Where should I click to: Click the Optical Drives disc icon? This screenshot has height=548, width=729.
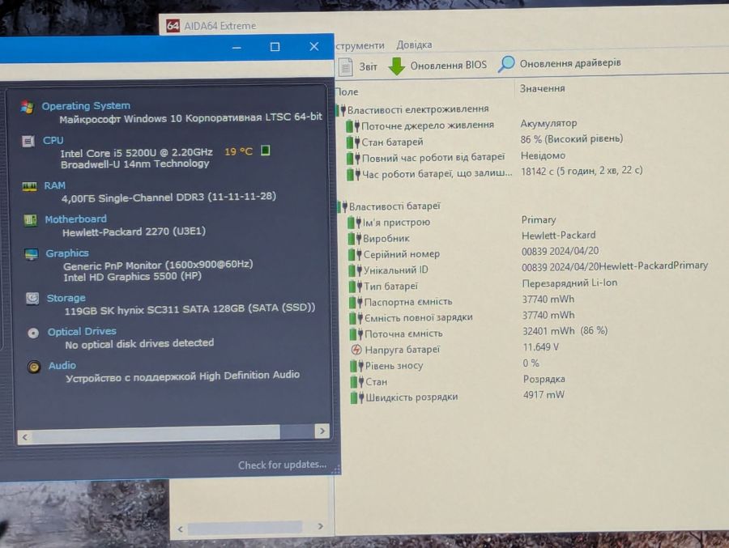[33, 333]
